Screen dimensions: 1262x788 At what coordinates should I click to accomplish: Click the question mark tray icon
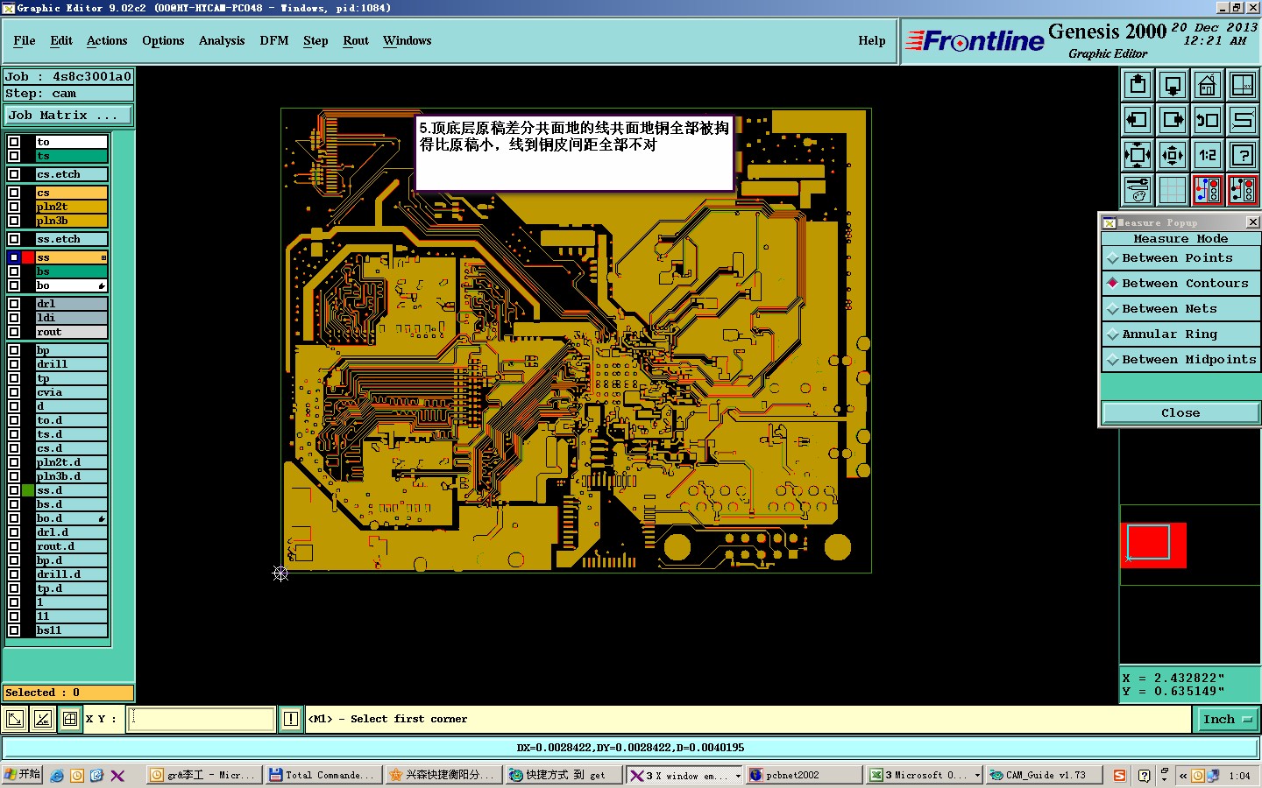[1144, 776]
